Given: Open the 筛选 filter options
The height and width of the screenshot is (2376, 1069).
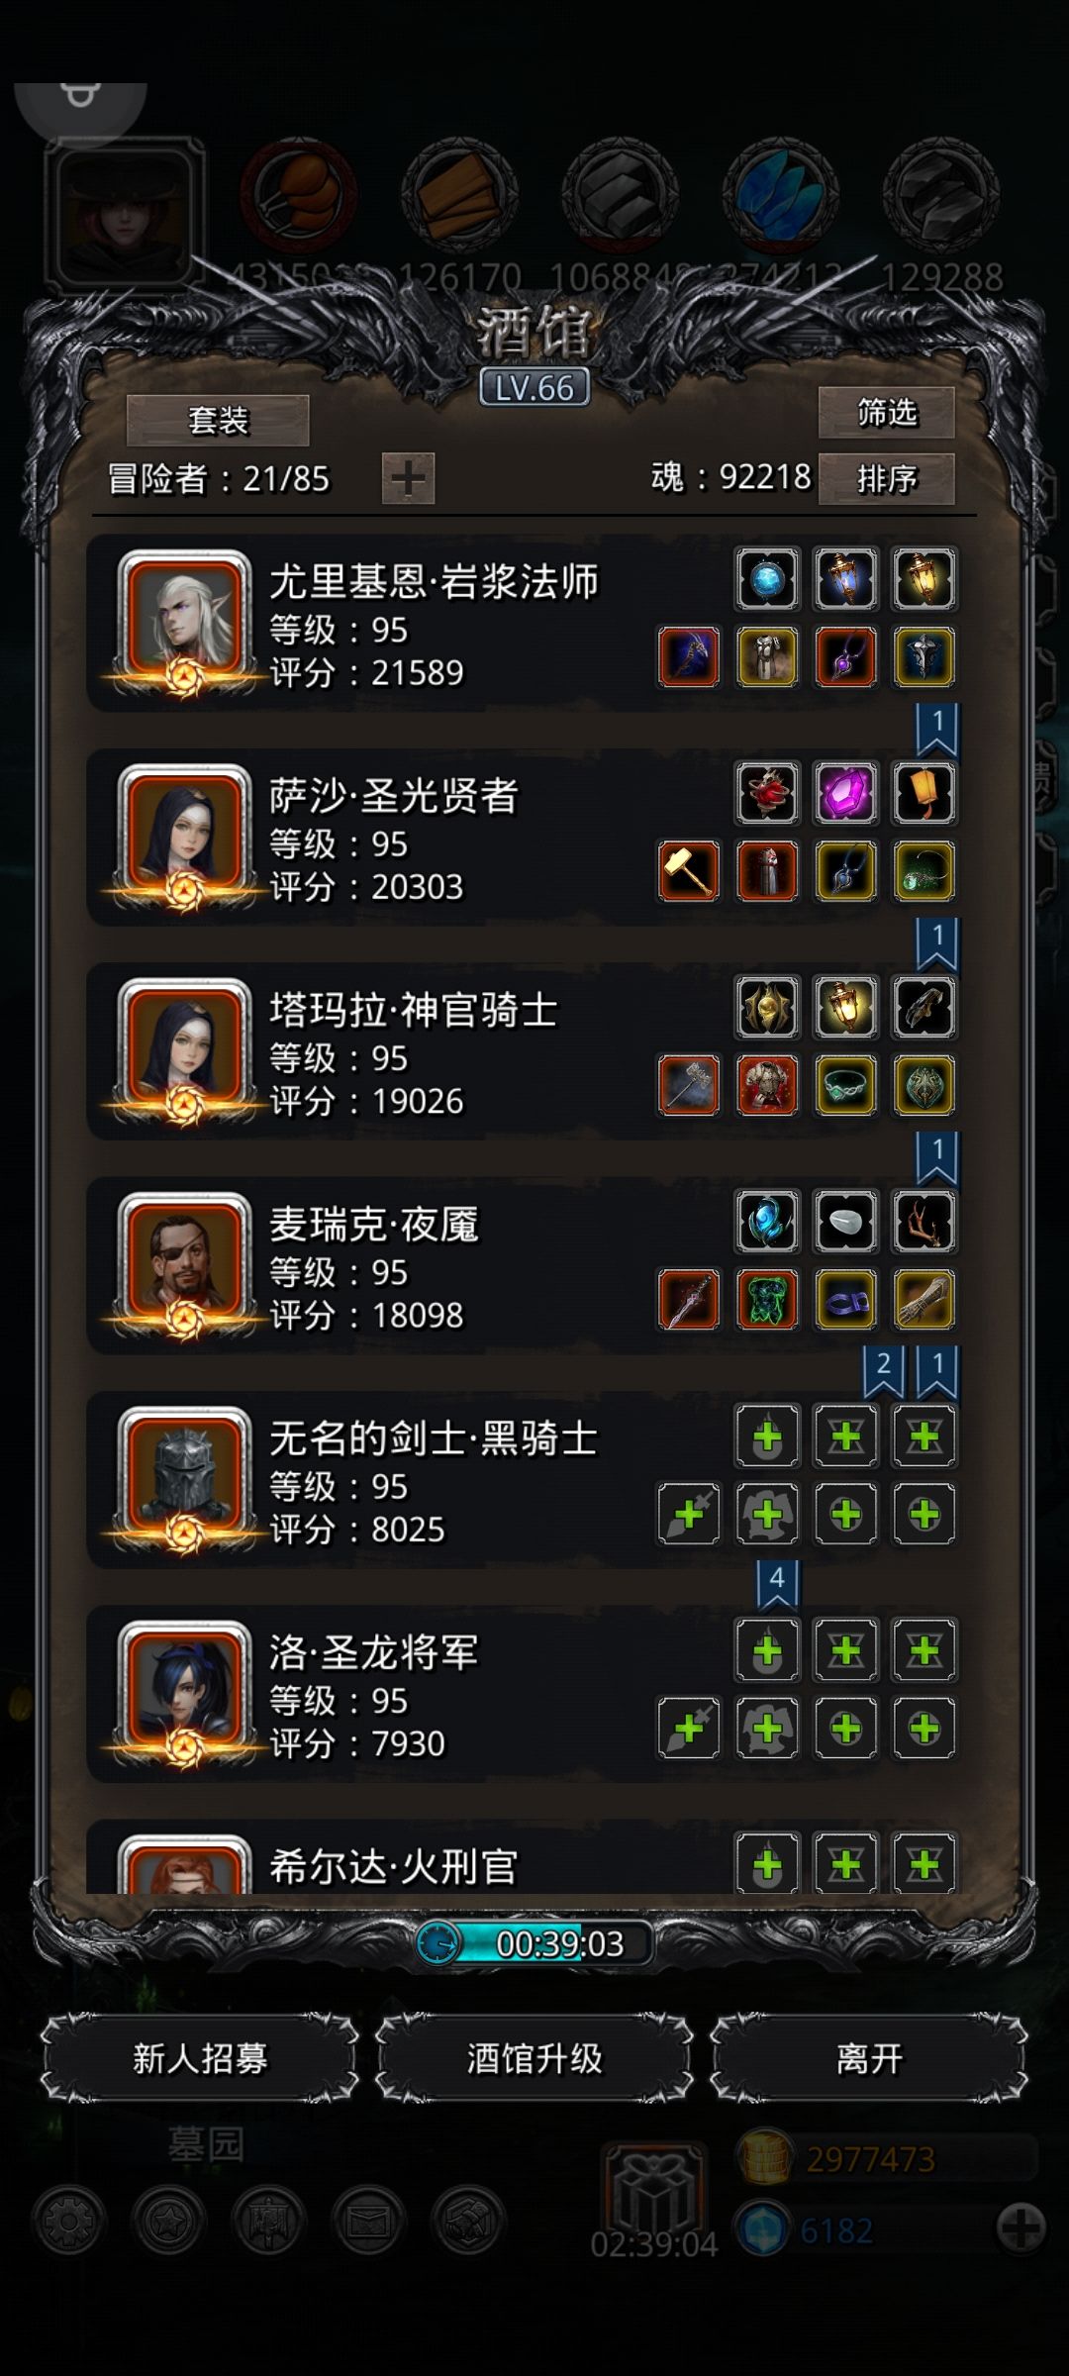Looking at the screenshot, I should click(887, 413).
